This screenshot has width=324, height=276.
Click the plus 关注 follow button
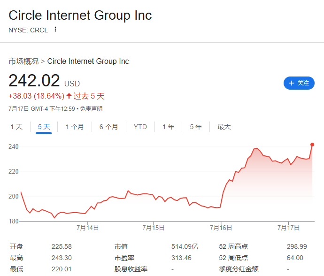point(299,83)
